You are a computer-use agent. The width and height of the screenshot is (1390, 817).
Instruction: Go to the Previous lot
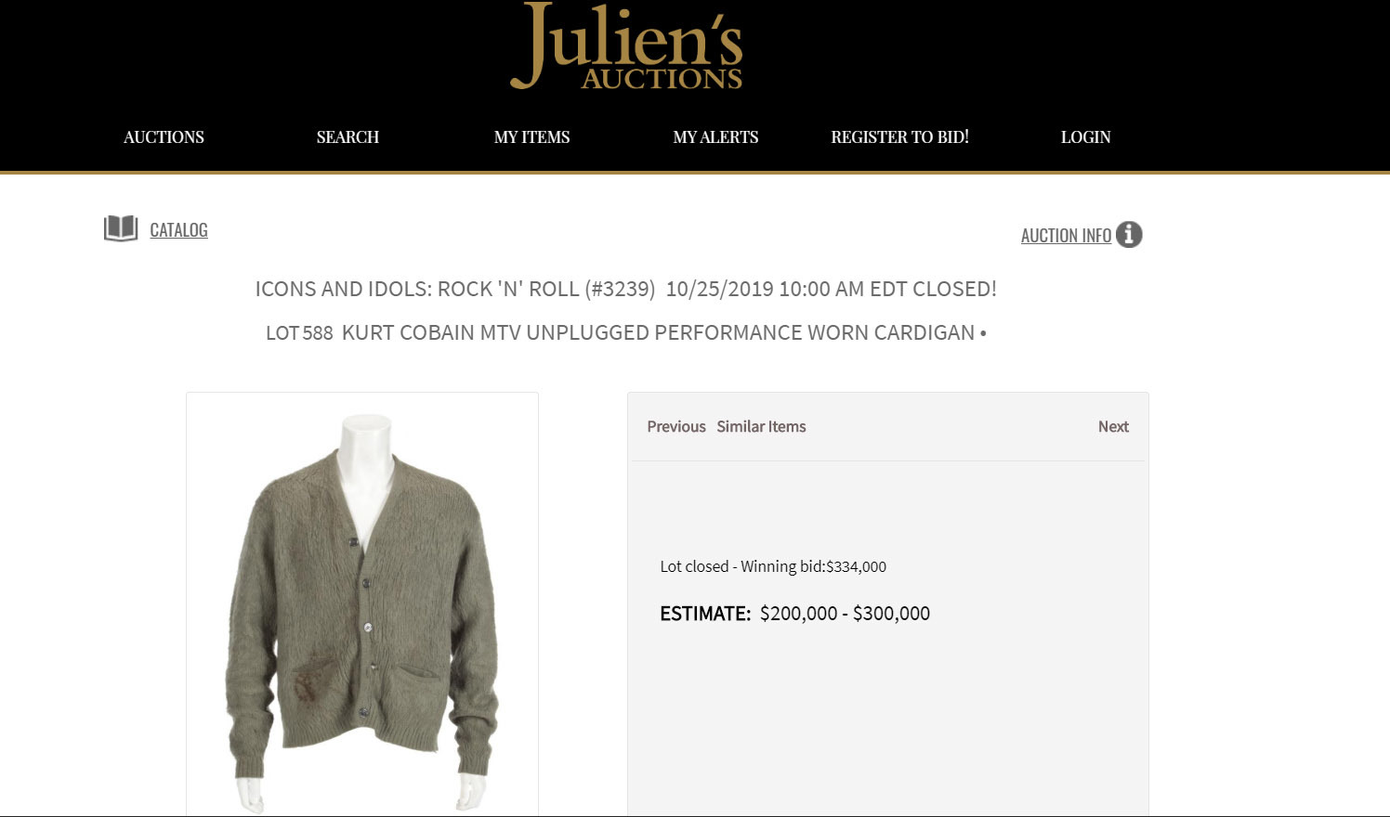tap(676, 426)
